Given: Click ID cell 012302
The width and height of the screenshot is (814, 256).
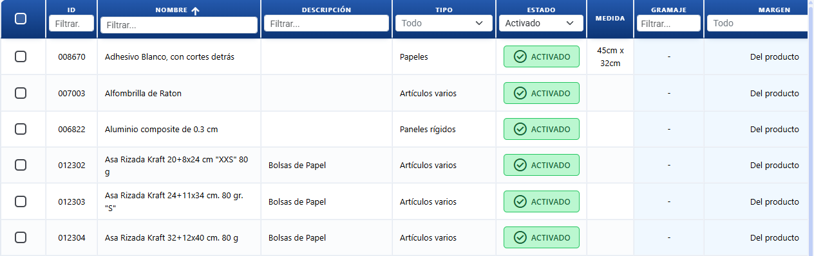Looking at the screenshot, I should tap(71, 166).
